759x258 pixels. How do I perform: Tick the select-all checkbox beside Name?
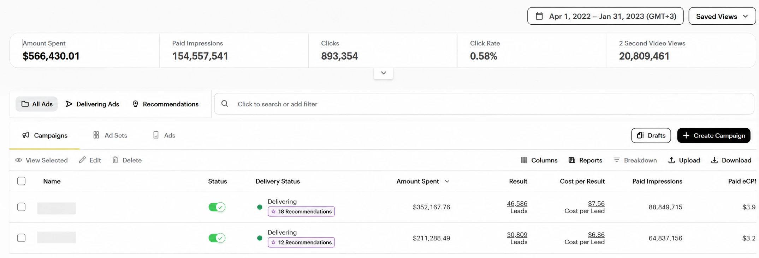click(21, 181)
